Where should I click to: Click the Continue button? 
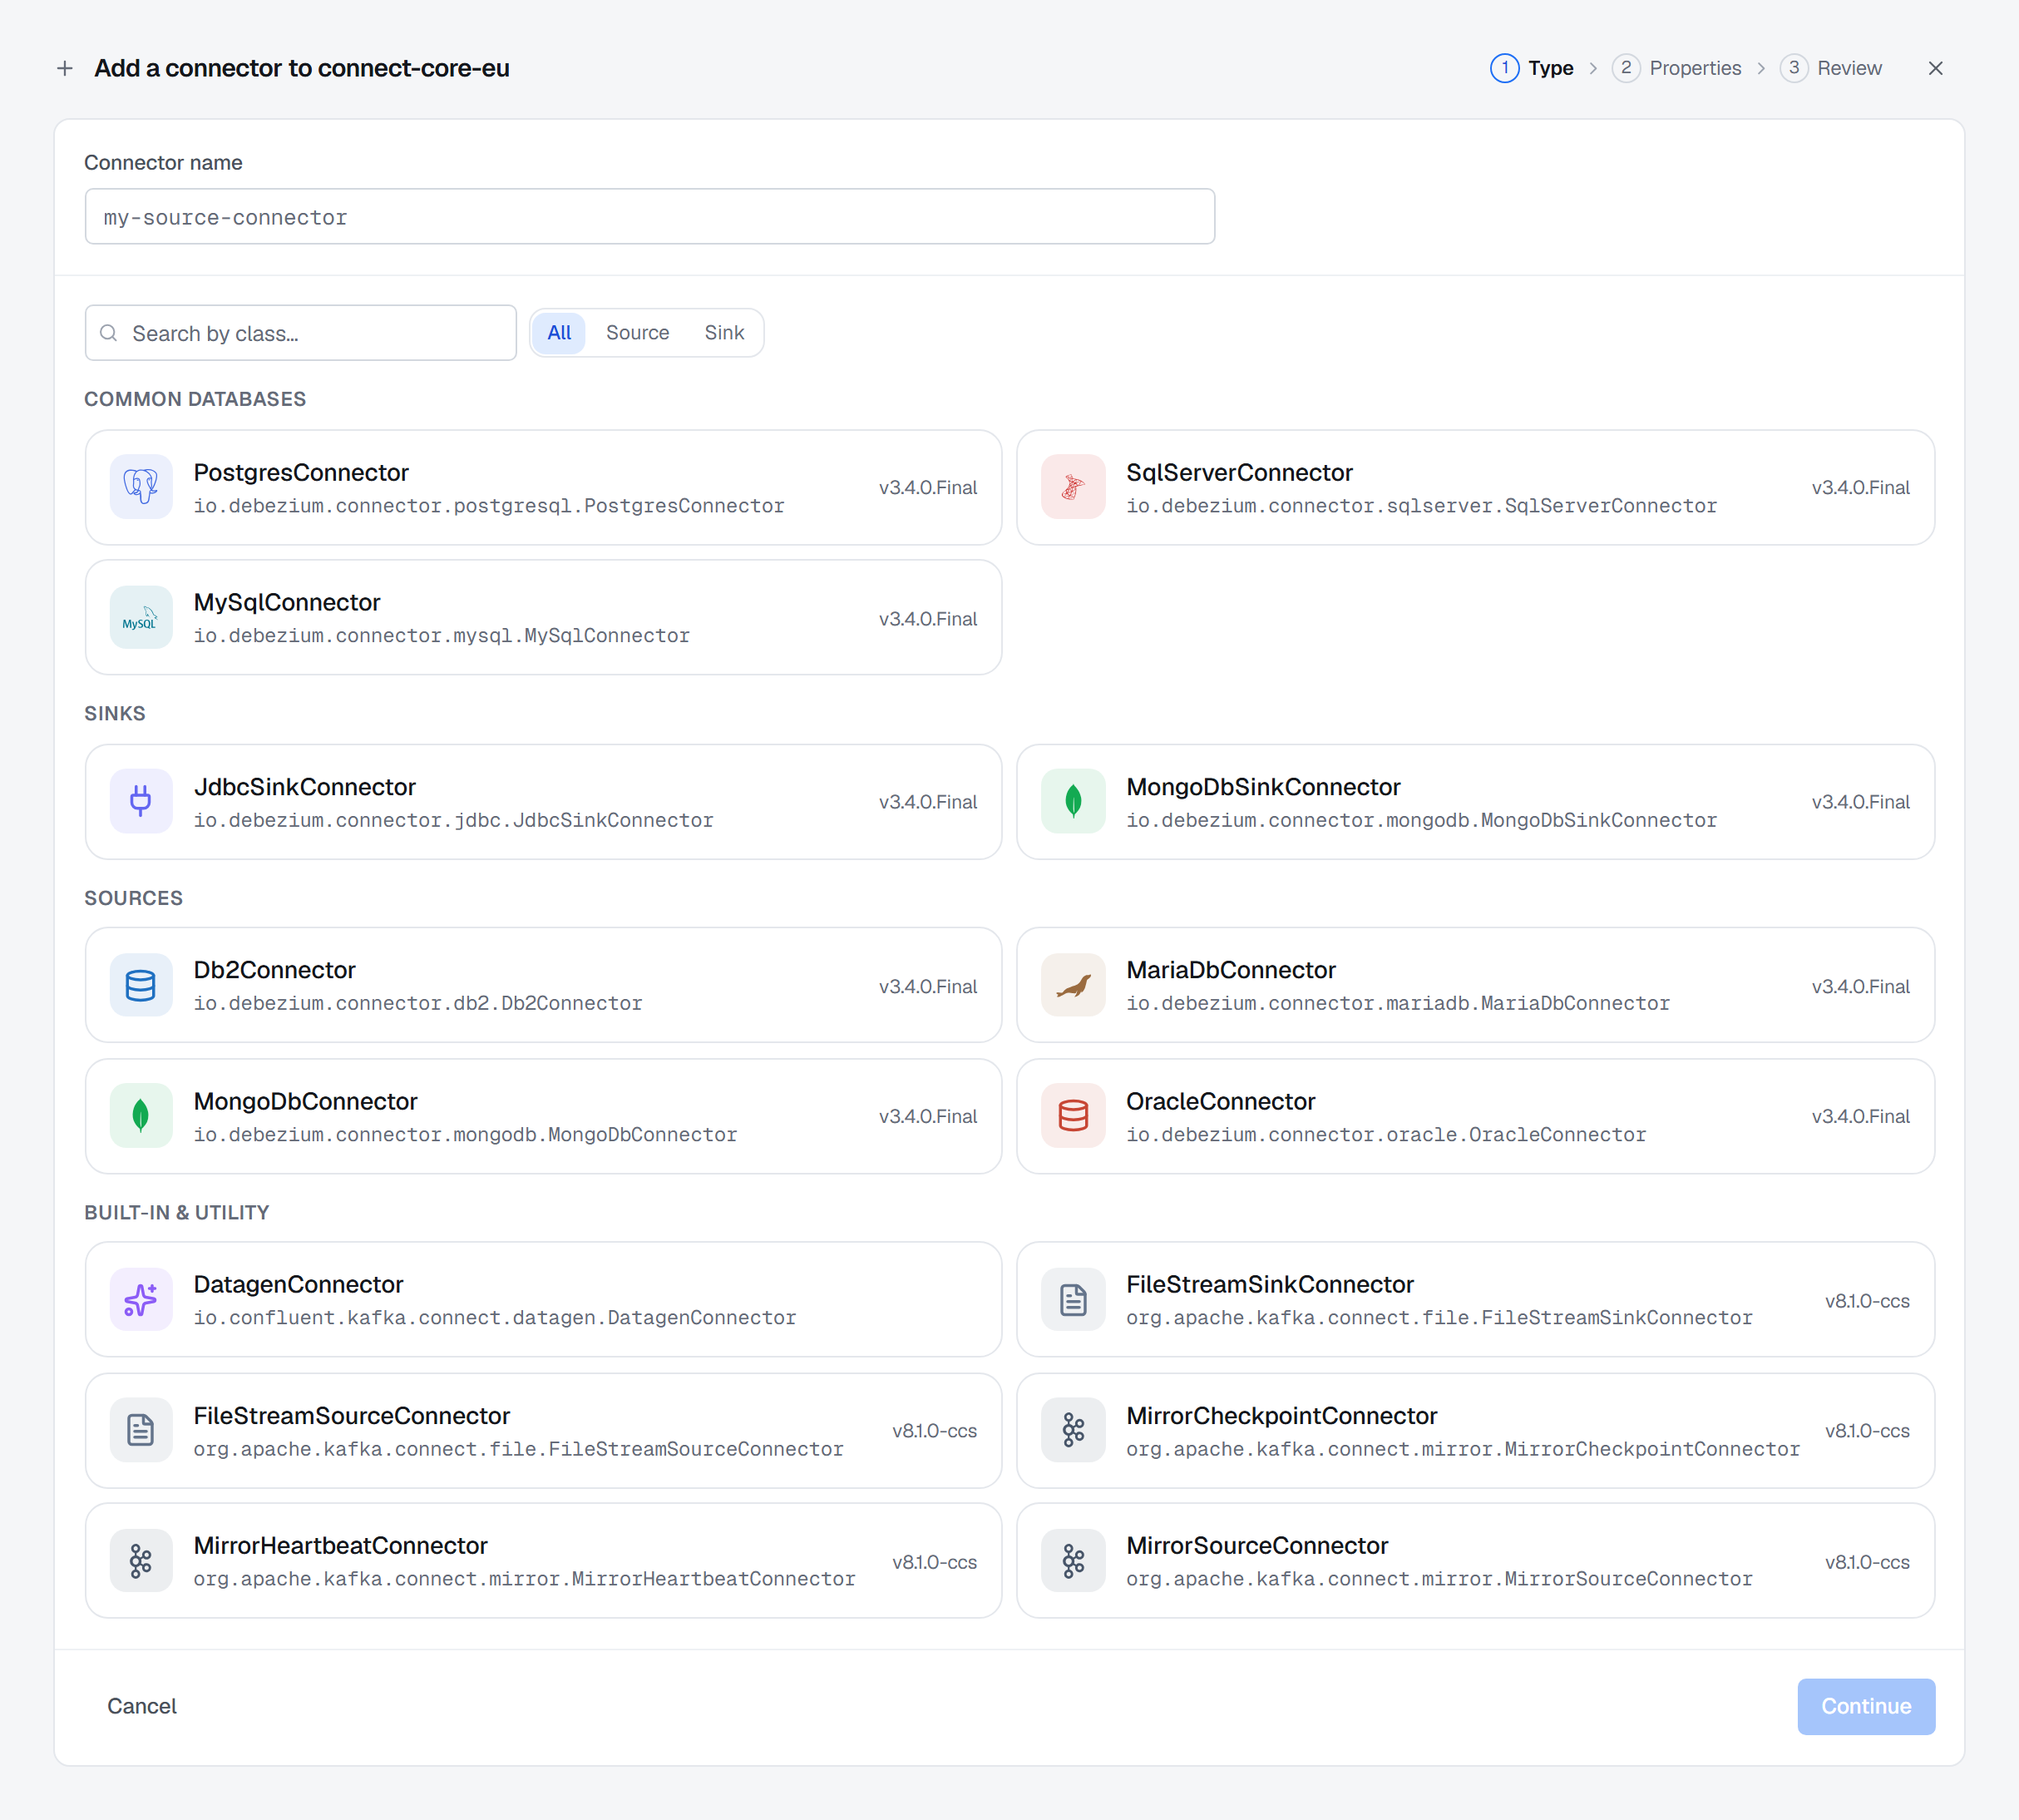1865,1706
